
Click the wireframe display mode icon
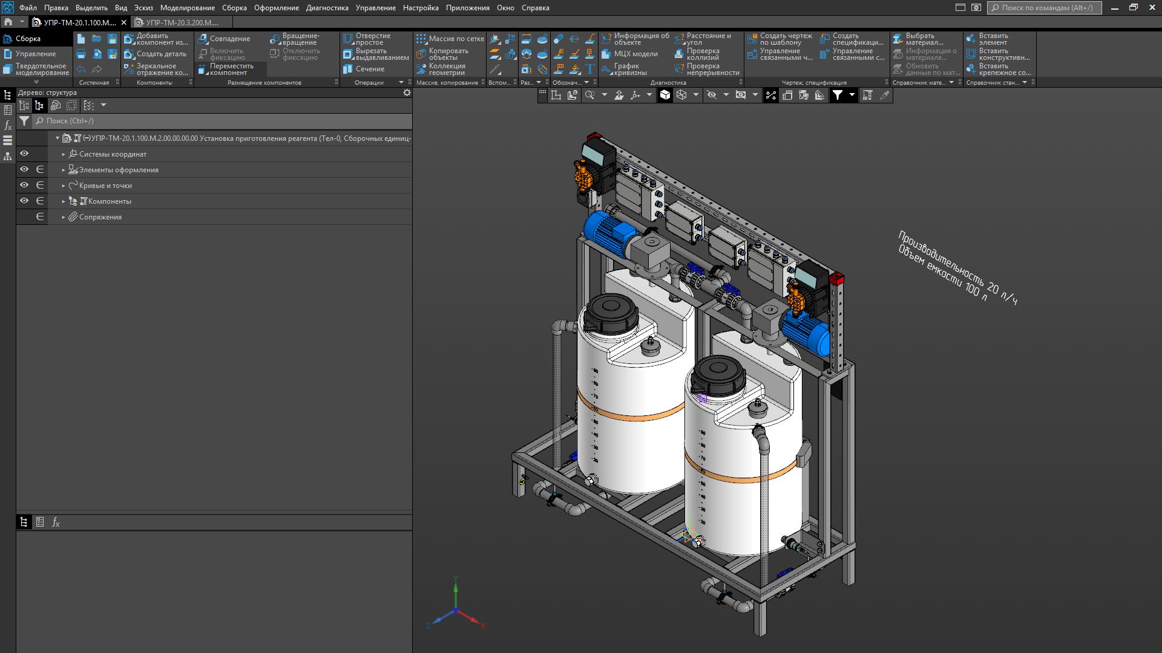coord(681,95)
